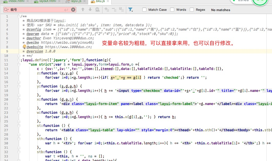Click the fold end marker on line 16

coord(19,82)
